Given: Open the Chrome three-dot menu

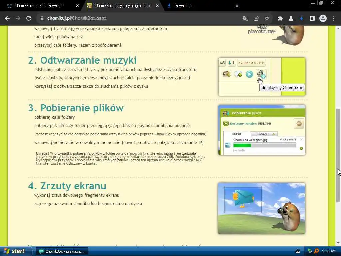Looking at the screenshot, I should coord(334,19).
